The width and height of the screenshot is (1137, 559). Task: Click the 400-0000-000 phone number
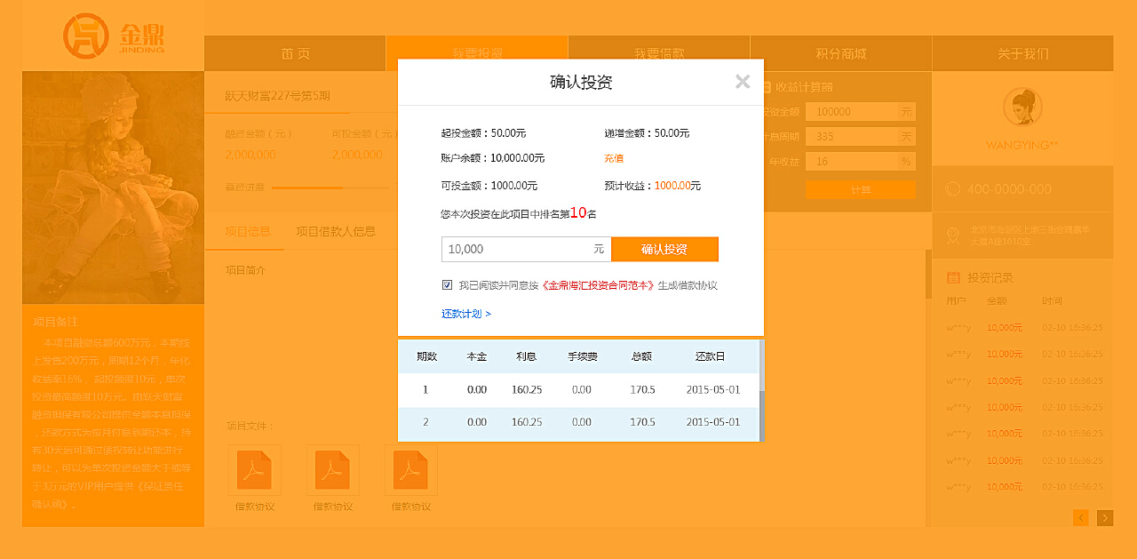[1009, 189]
